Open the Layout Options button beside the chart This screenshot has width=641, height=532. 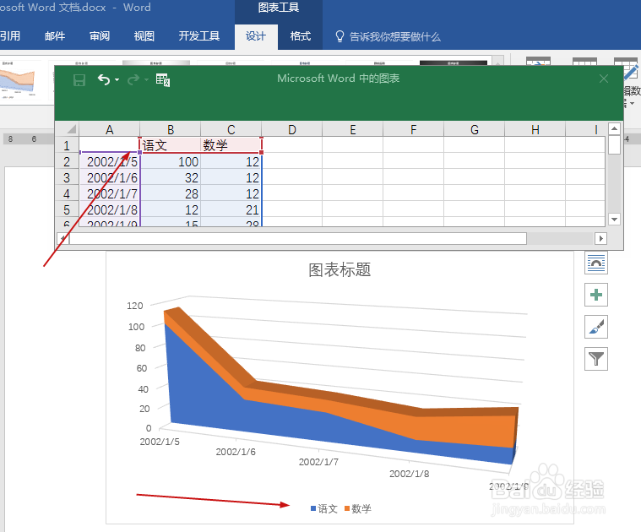(596, 263)
